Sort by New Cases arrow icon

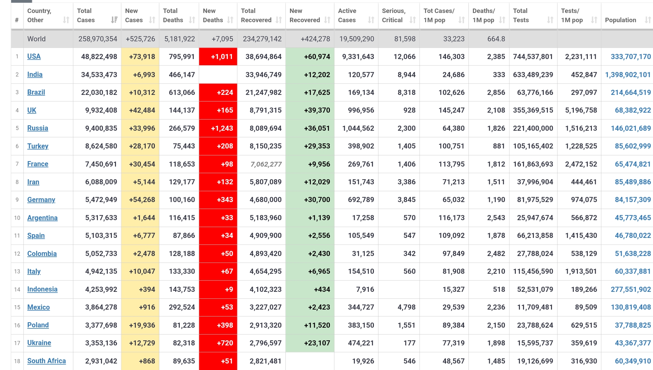coord(152,20)
